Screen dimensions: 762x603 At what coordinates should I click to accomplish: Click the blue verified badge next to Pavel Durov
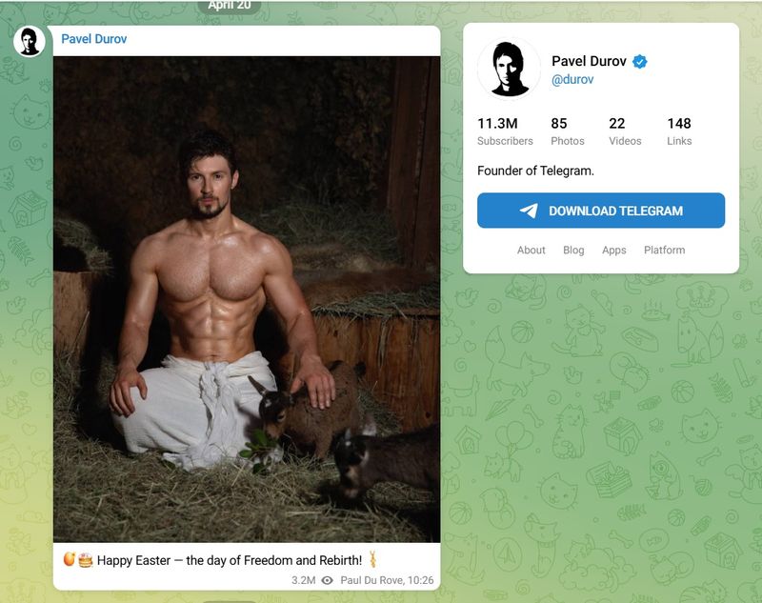click(x=640, y=61)
